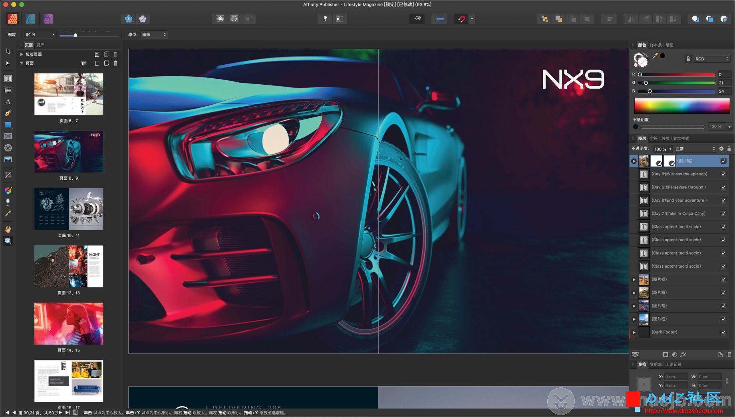Select the Table tool
Viewport: 735px width, 417px height.
click(8, 90)
